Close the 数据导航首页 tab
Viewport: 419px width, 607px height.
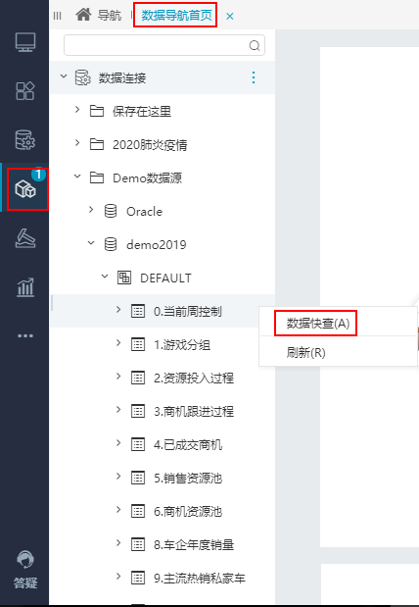pyautogui.click(x=230, y=17)
